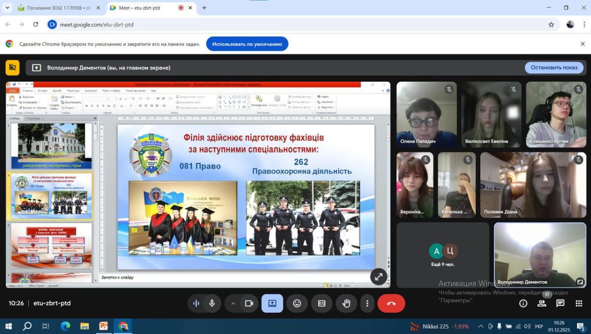Open the chat with everyone panel
Screen dimensions: 591x334
point(560,303)
